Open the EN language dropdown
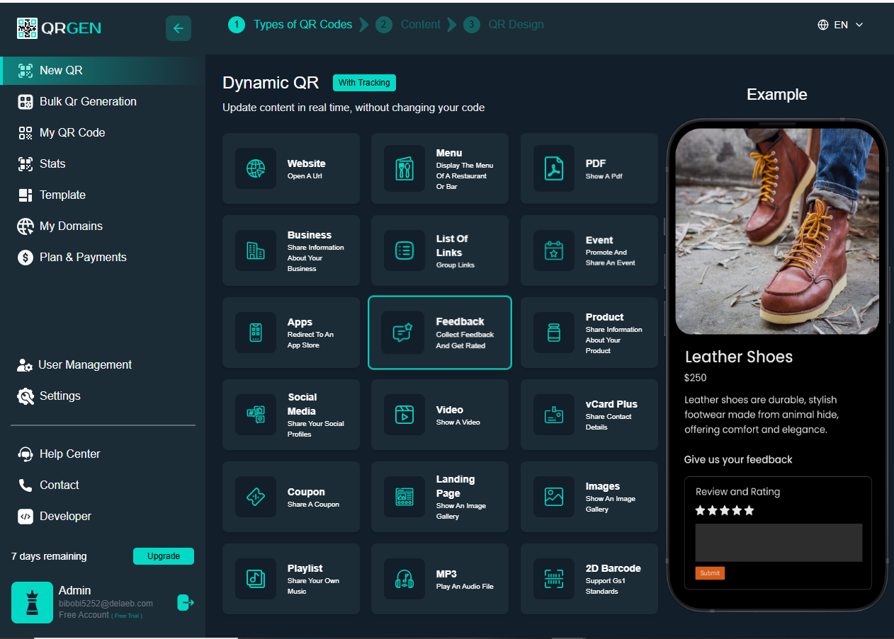Viewport: 894px width, 639px height. click(x=841, y=25)
